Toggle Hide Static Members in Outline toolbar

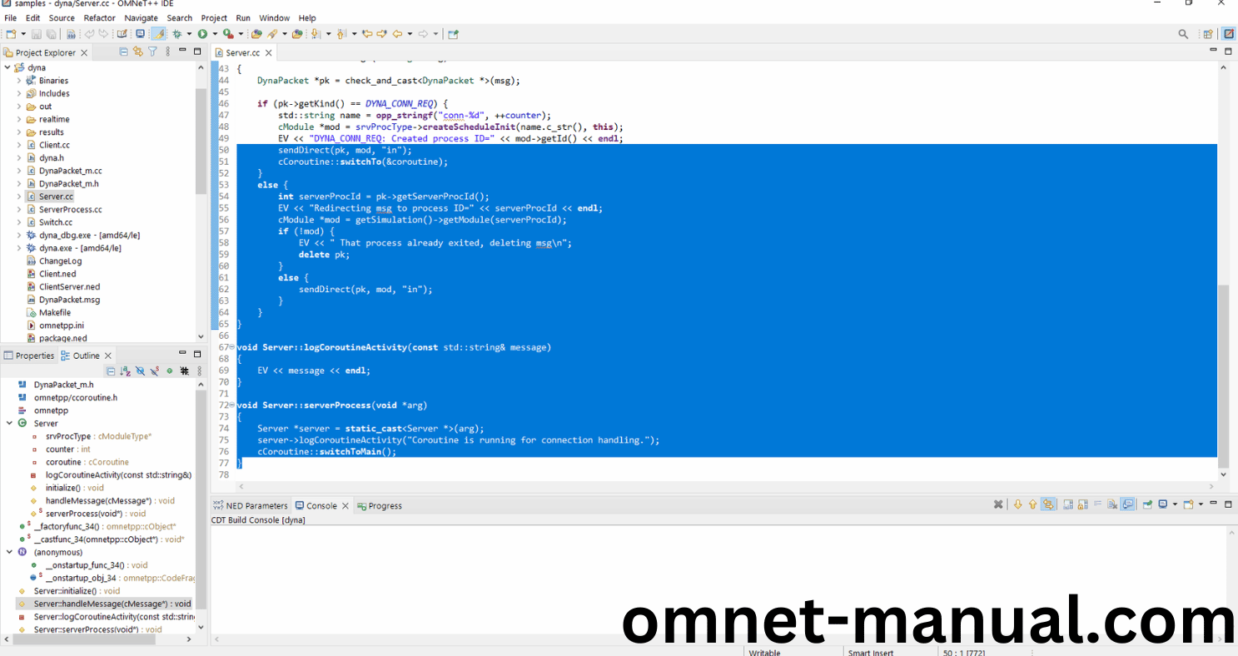click(x=155, y=371)
